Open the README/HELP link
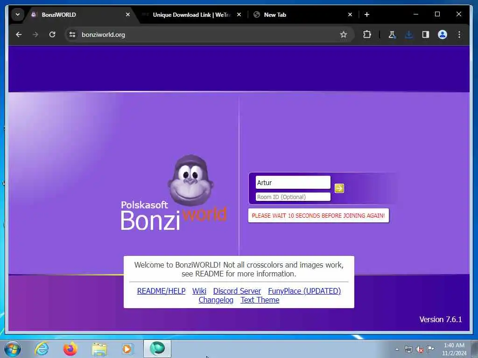 point(161,291)
